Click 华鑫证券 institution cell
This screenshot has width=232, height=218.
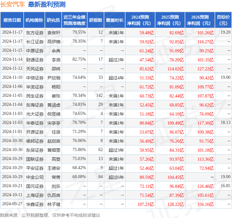(x=35, y=204)
